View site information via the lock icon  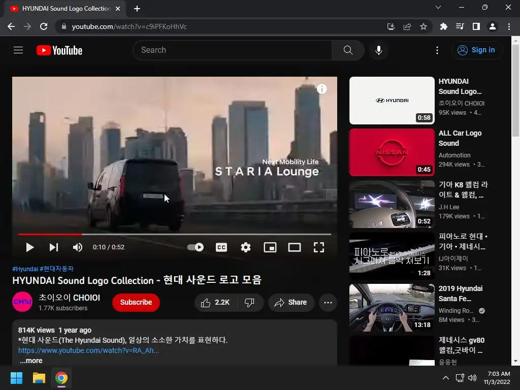[x=64, y=26]
